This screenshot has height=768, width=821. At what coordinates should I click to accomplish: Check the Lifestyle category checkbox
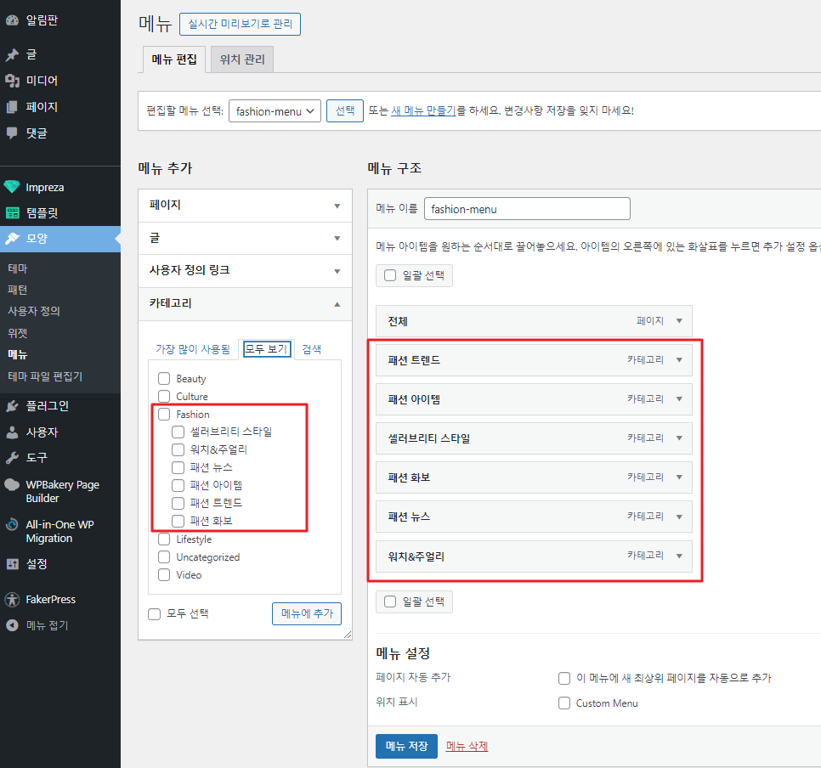pyautogui.click(x=164, y=539)
